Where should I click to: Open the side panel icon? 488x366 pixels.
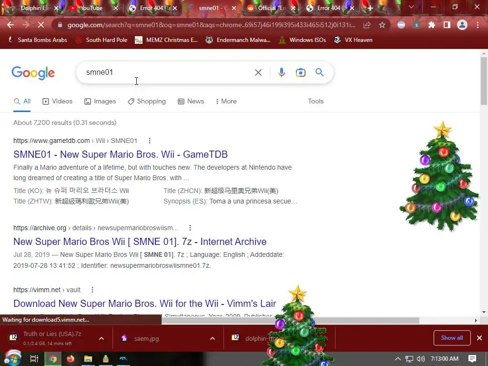pyautogui.click(x=447, y=25)
